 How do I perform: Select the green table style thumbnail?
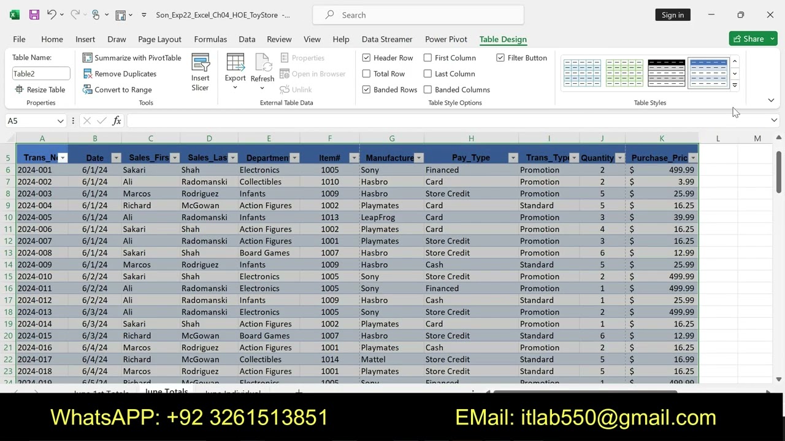point(624,73)
